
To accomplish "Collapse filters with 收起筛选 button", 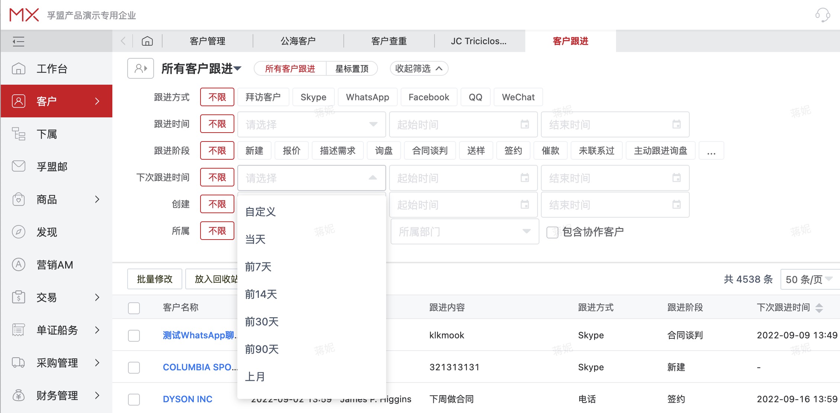I will (x=419, y=68).
